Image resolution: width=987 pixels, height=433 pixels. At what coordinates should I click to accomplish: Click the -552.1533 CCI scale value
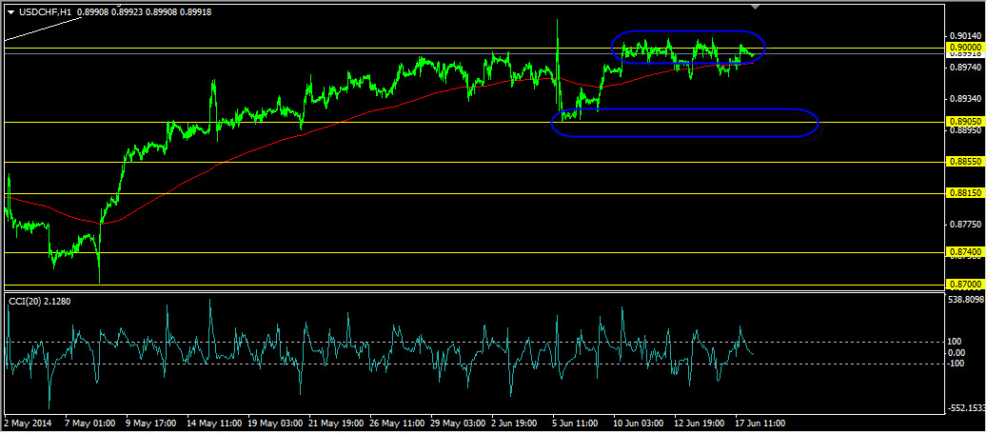tap(966, 408)
